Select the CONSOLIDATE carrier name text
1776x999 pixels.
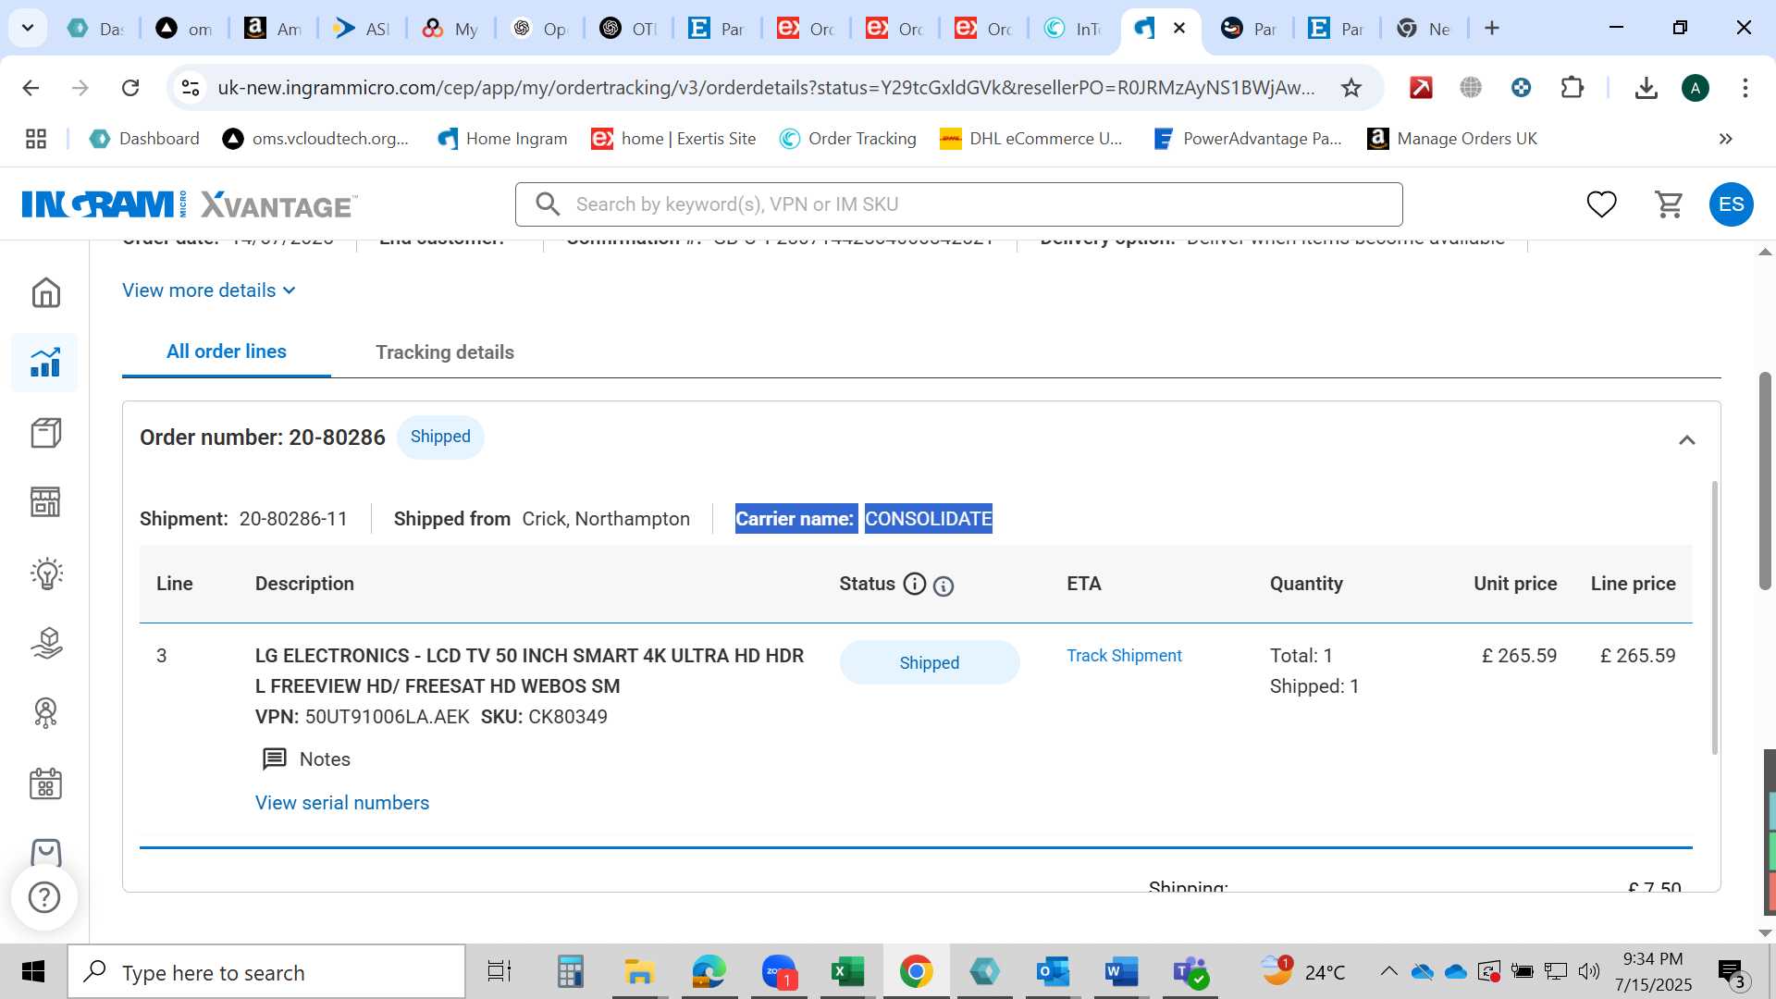pyautogui.click(x=928, y=519)
